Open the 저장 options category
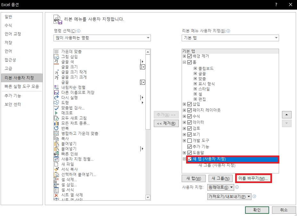Viewport: 297px width, 216px height. pyautogui.click(x=22, y=43)
